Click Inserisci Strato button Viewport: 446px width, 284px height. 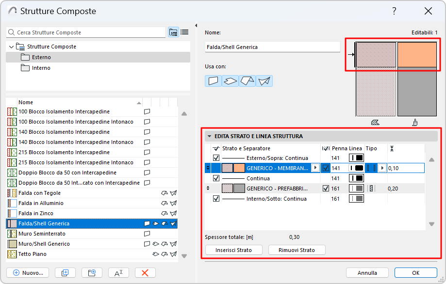pos(233,250)
